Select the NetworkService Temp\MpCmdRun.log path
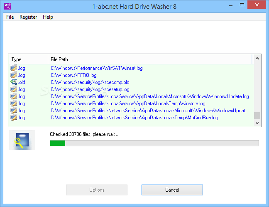The image size is (269, 207). 134,118
